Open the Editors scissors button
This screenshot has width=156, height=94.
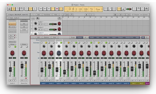35,9
